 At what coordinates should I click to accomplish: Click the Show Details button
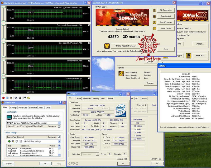pos(166,28)
